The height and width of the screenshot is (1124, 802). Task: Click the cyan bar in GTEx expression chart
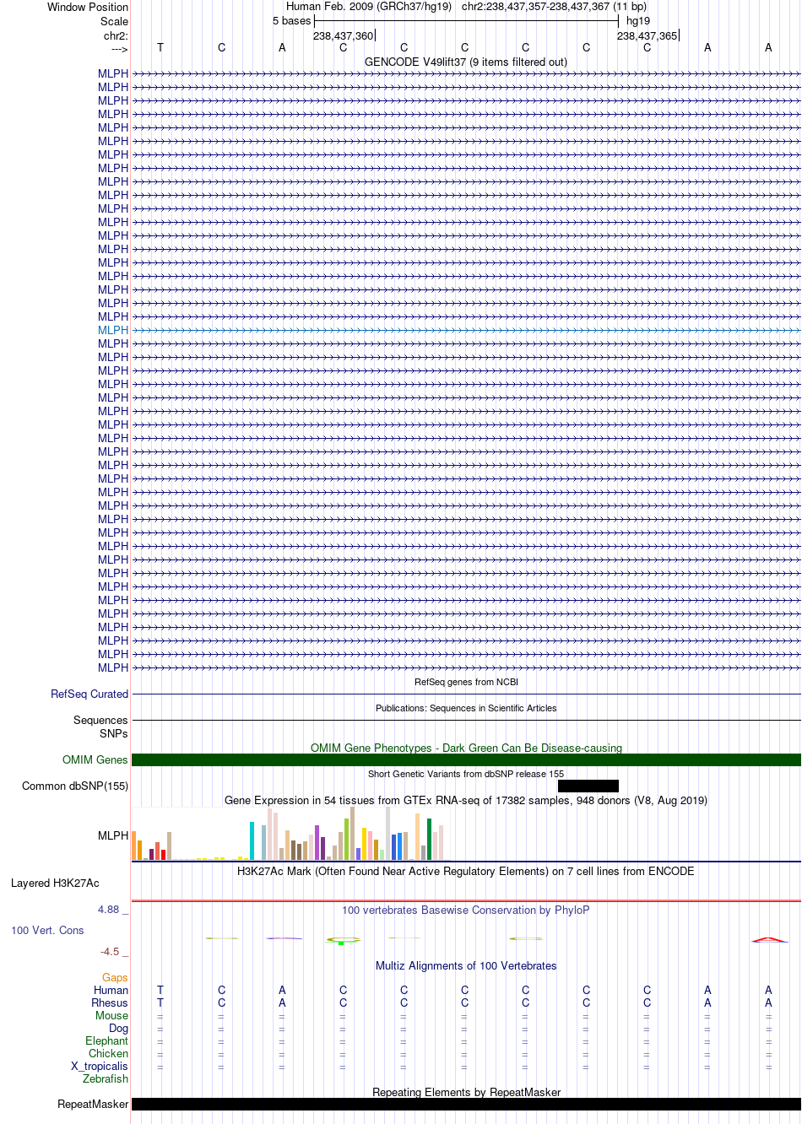pyautogui.click(x=252, y=840)
